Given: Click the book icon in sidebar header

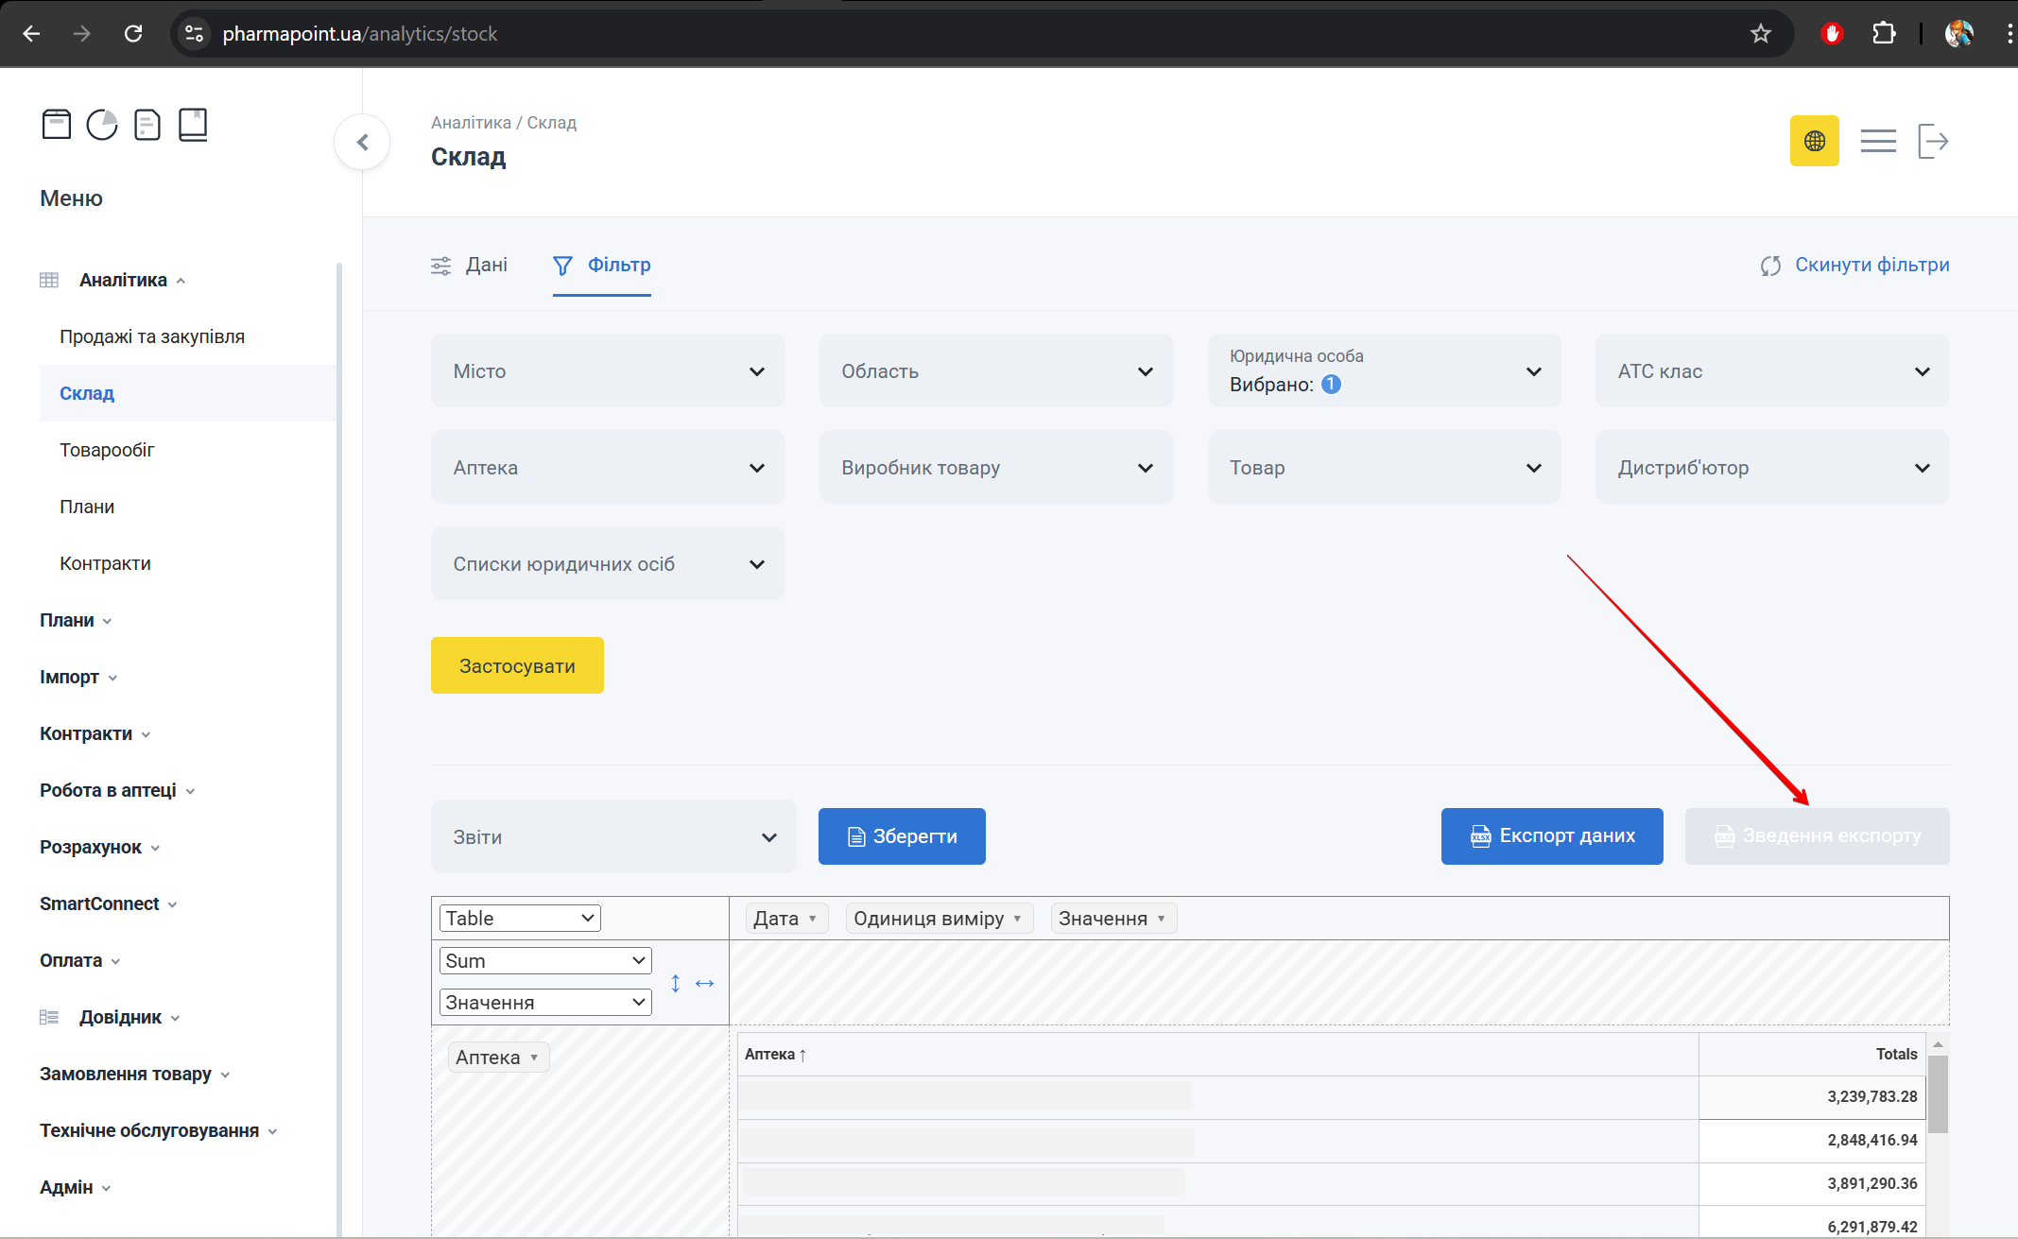Looking at the screenshot, I should (x=193, y=125).
